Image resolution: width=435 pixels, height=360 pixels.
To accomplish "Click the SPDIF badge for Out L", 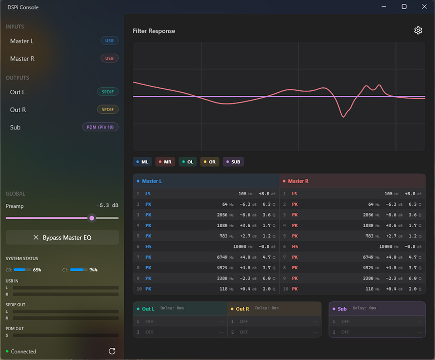I will (107, 92).
